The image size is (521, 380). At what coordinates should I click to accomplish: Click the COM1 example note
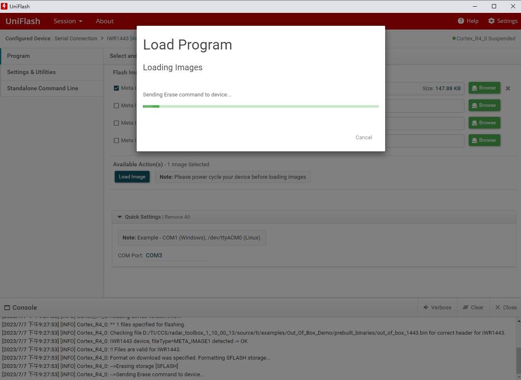[192, 238]
